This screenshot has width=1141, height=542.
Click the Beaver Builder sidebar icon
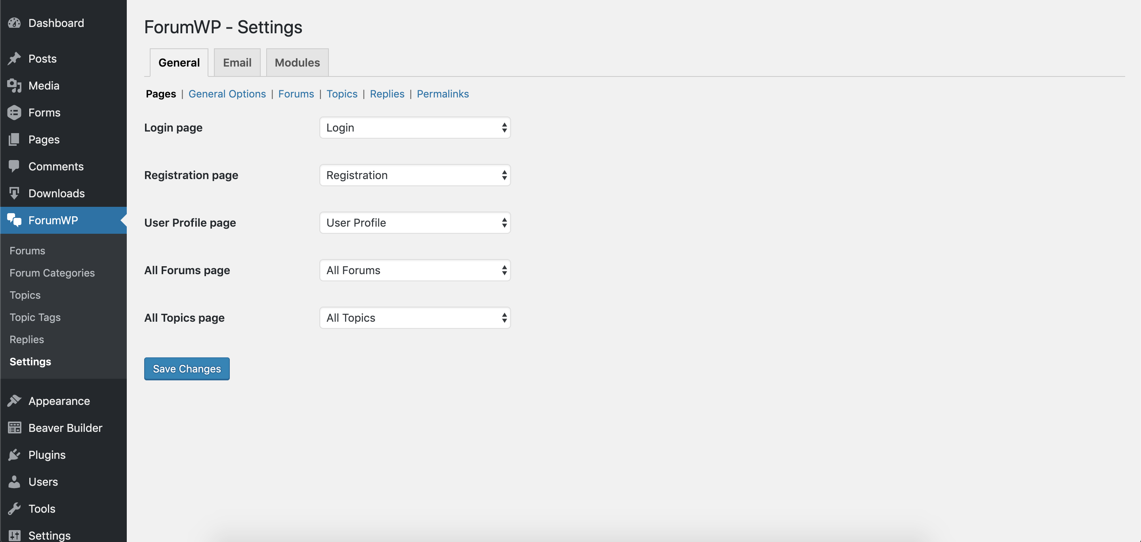pyautogui.click(x=13, y=428)
